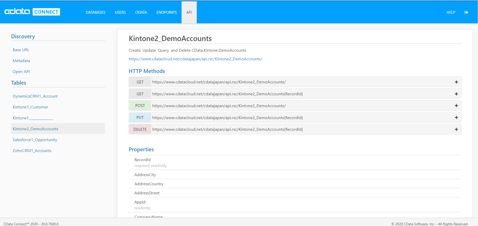
Task: Click the AppId property
Action: [x=140, y=202]
